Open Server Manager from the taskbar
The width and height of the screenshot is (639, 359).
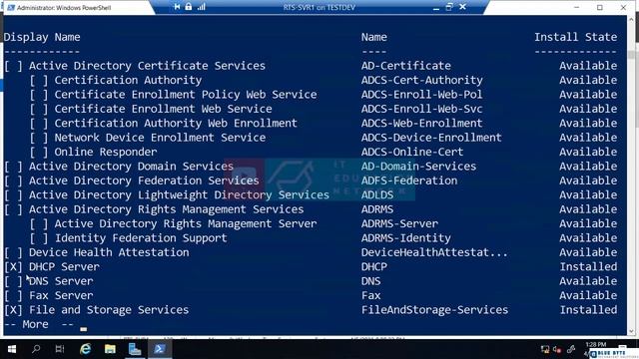tap(135, 349)
